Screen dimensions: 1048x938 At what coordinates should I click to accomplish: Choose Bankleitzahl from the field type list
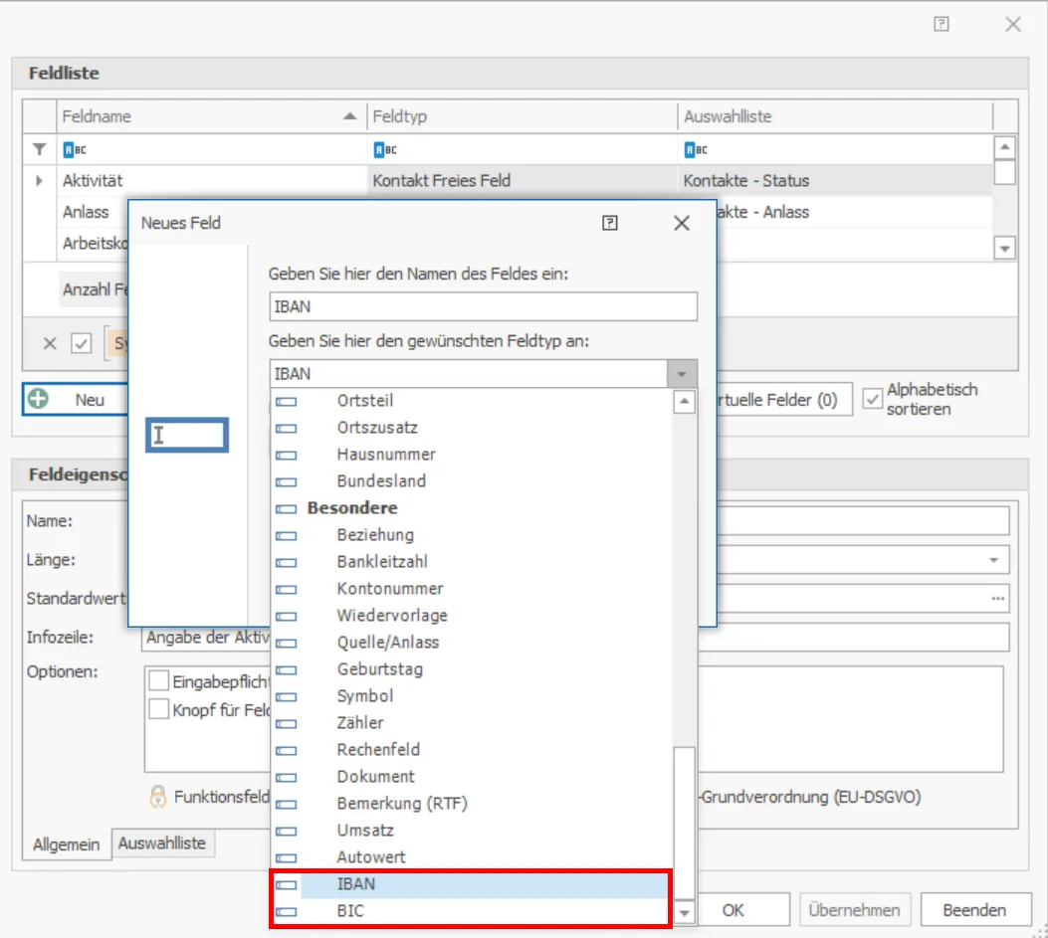(x=472, y=561)
